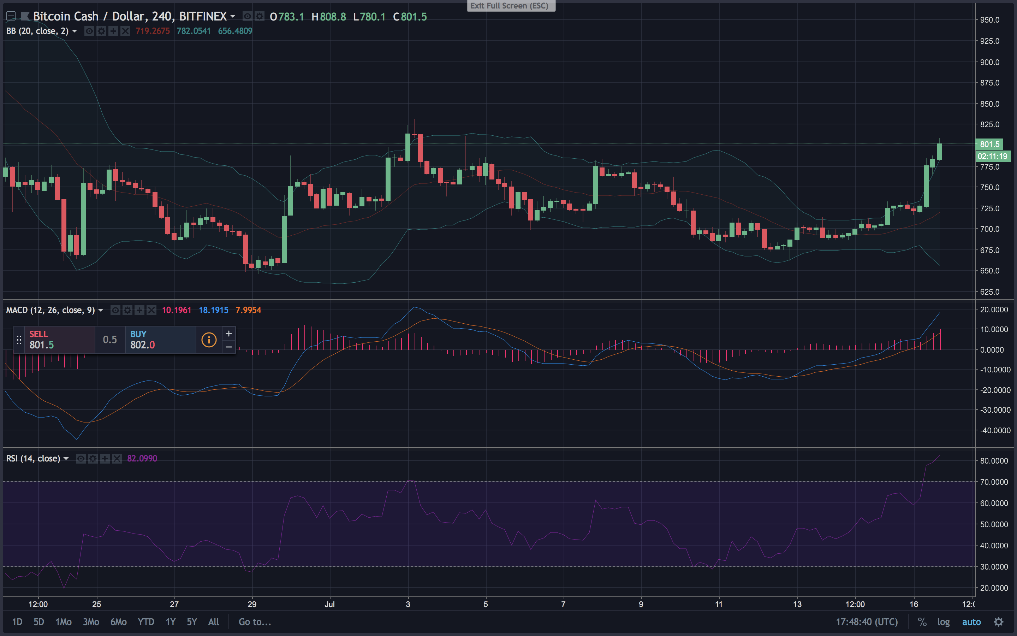Click the BUY 802.0 button
This screenshot has height=636, width=1017.
pyautogui.click(x=160, y=340)
